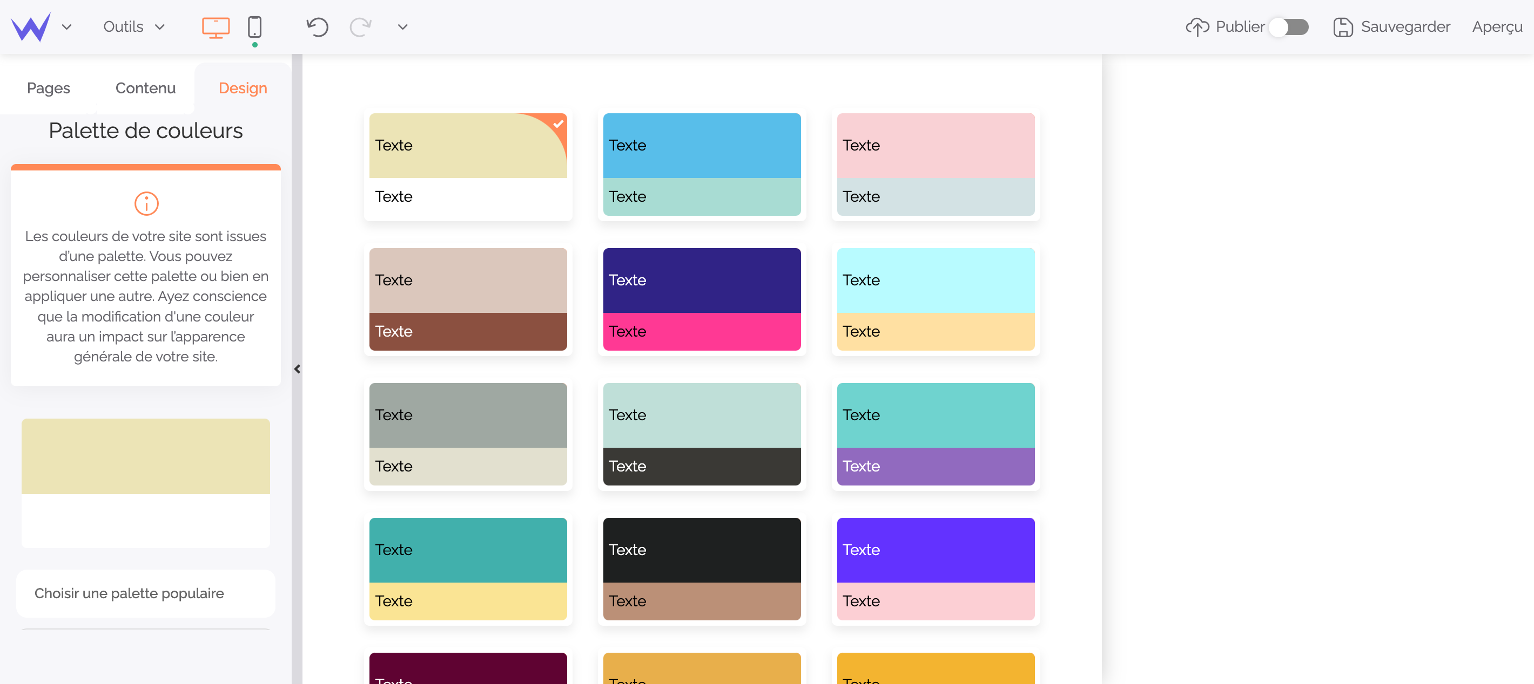The image size is (1534, 684).
Task: Click the Sauvegarder floppy disk icon
Action: [1342, 28]
